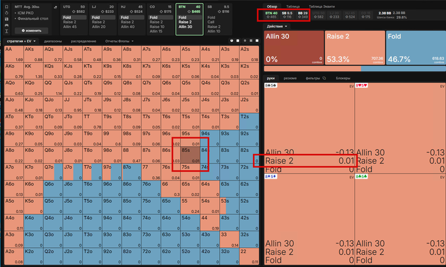Open the Обзор tab
The image size is (446, 267).
(272, 6)
